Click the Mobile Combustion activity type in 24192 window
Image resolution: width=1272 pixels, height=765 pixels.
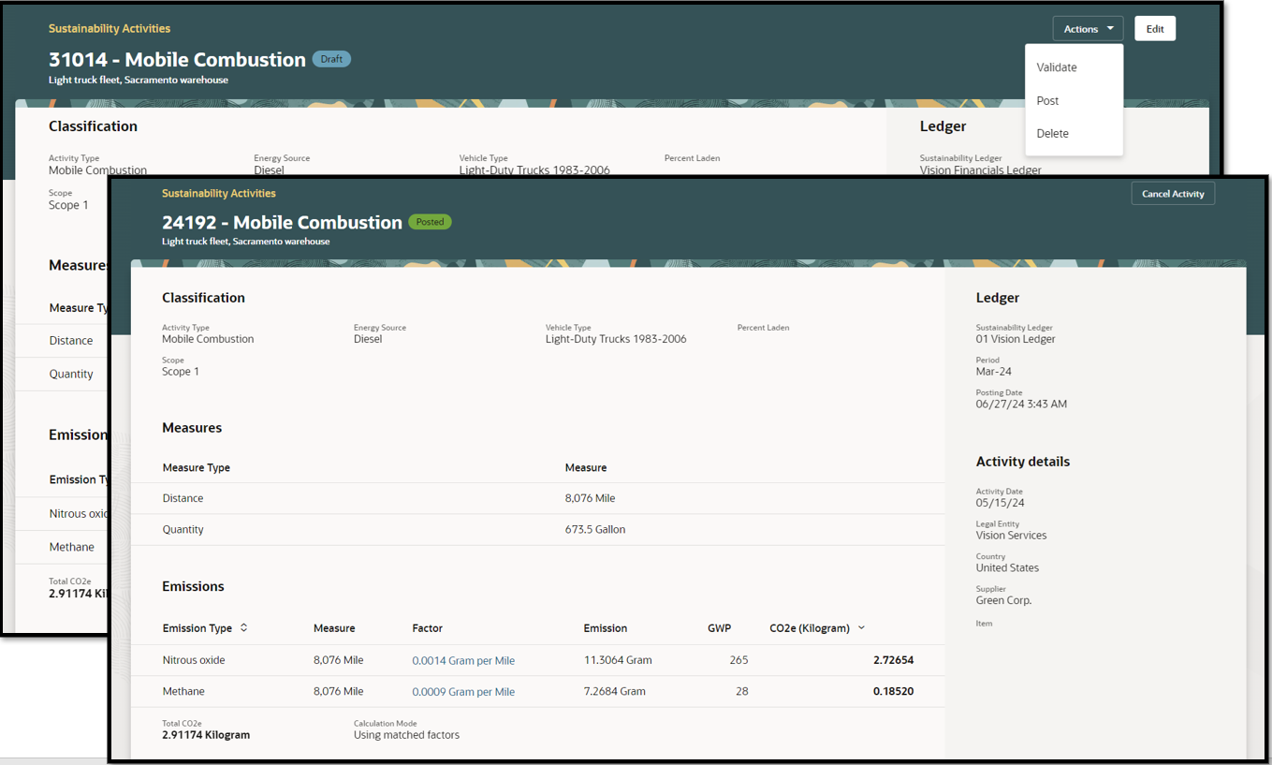208,339
